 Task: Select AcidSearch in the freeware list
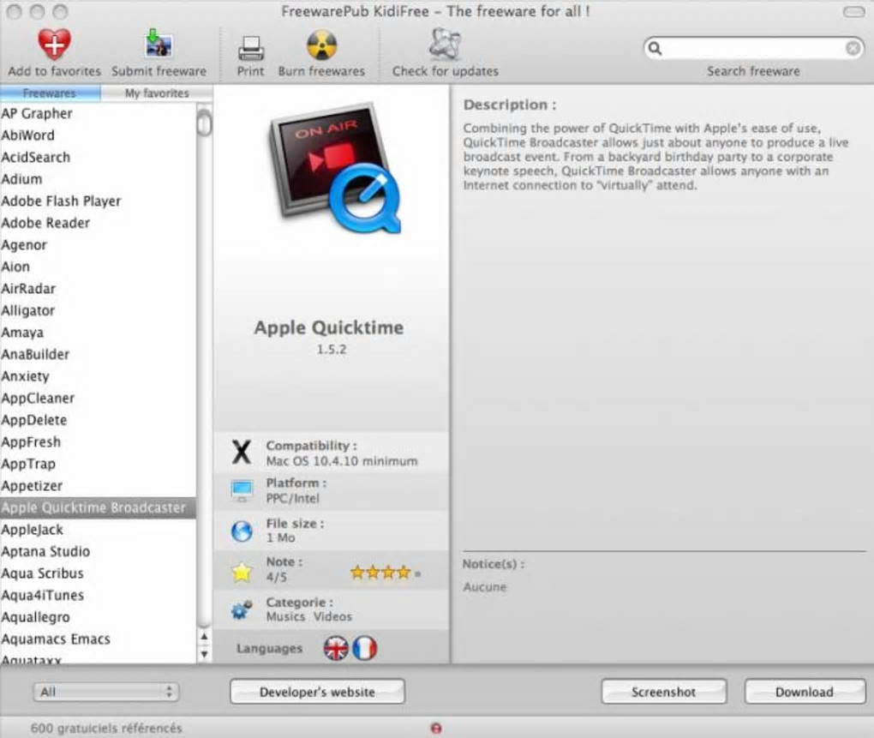point(98,157)
